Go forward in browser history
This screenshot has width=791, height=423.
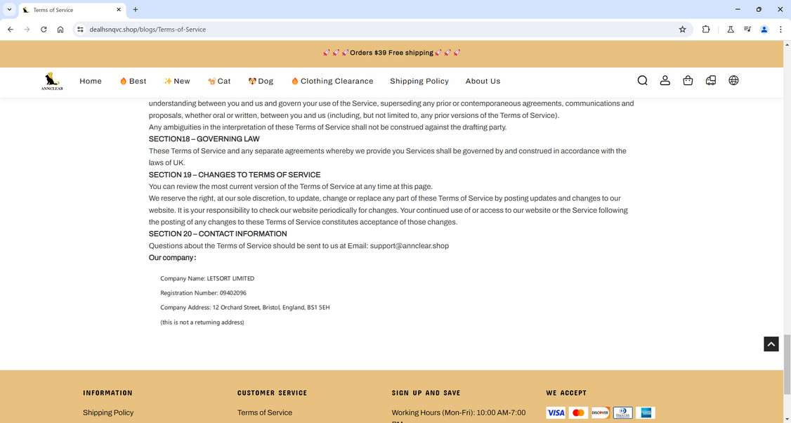(x=27, y=30)
